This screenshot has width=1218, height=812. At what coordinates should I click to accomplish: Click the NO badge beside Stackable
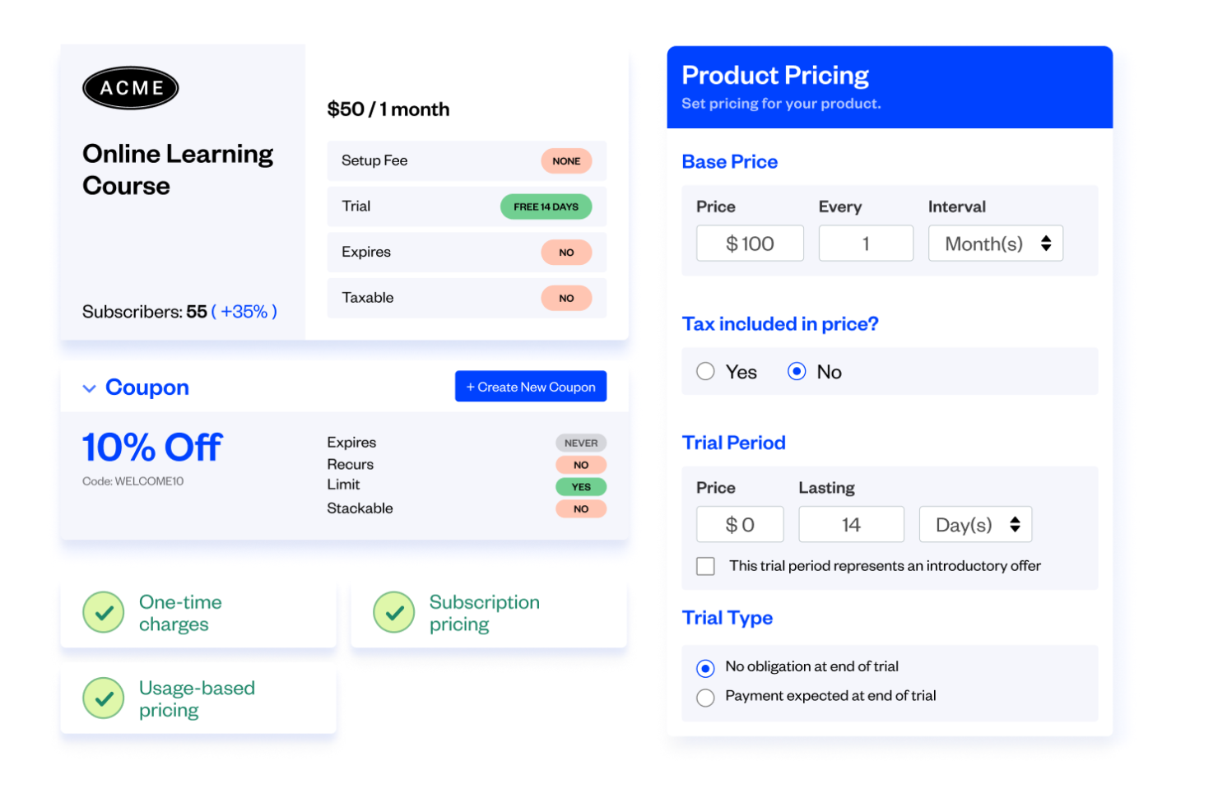[x=581, y=508]
